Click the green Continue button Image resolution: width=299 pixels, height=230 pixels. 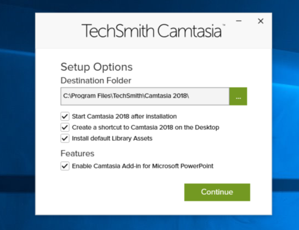217,192
